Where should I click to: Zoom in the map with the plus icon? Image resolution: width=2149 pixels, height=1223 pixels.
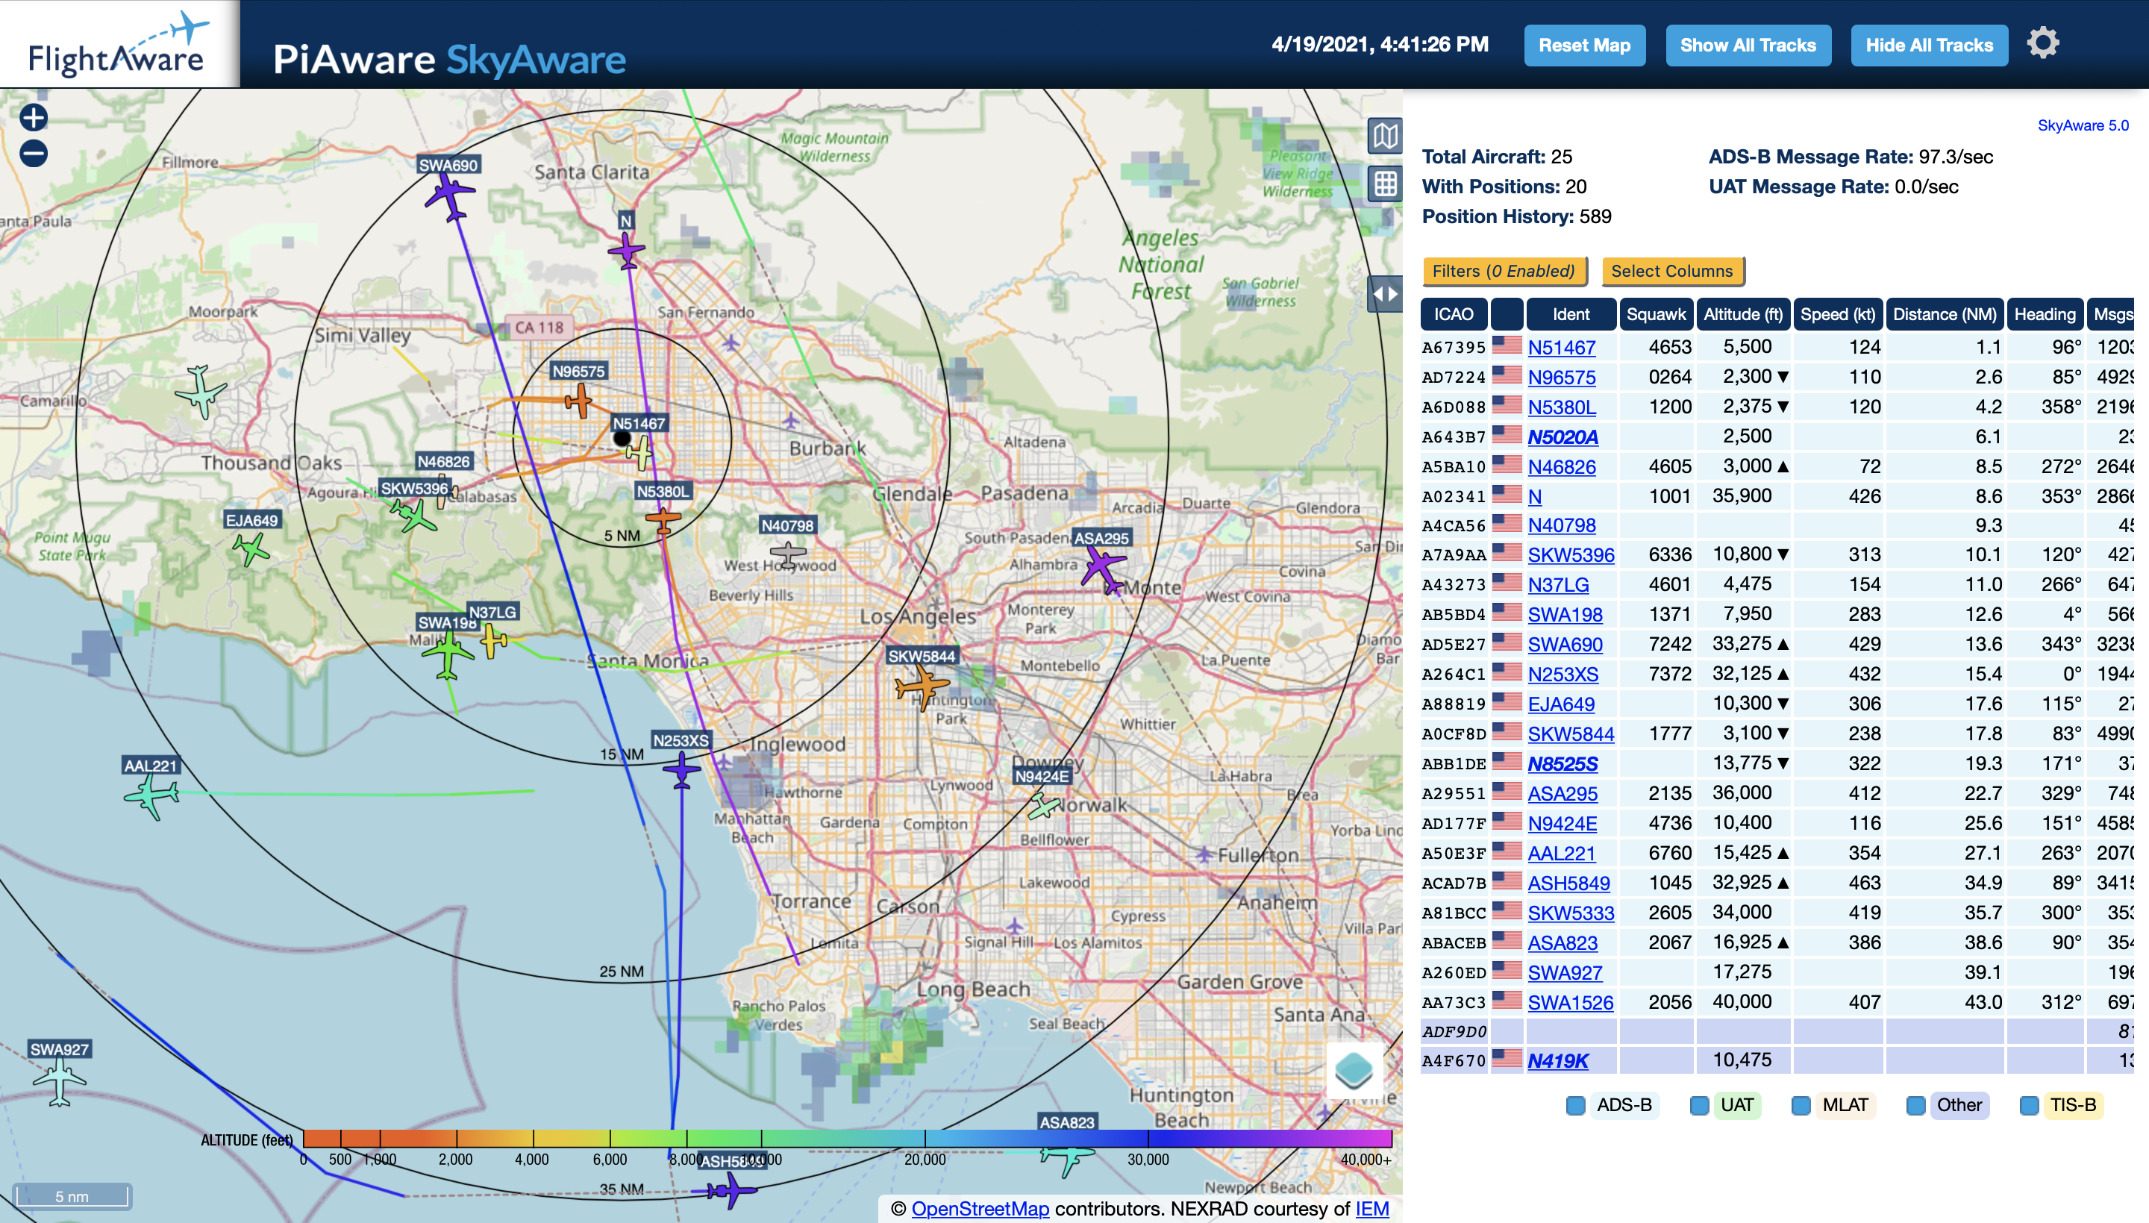34,118
